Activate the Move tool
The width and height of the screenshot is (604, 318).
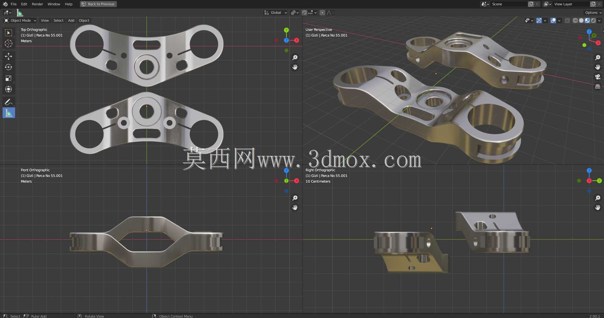coord(9,56)
